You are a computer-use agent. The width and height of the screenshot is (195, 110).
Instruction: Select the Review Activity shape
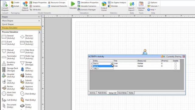(x=9, y=88)
